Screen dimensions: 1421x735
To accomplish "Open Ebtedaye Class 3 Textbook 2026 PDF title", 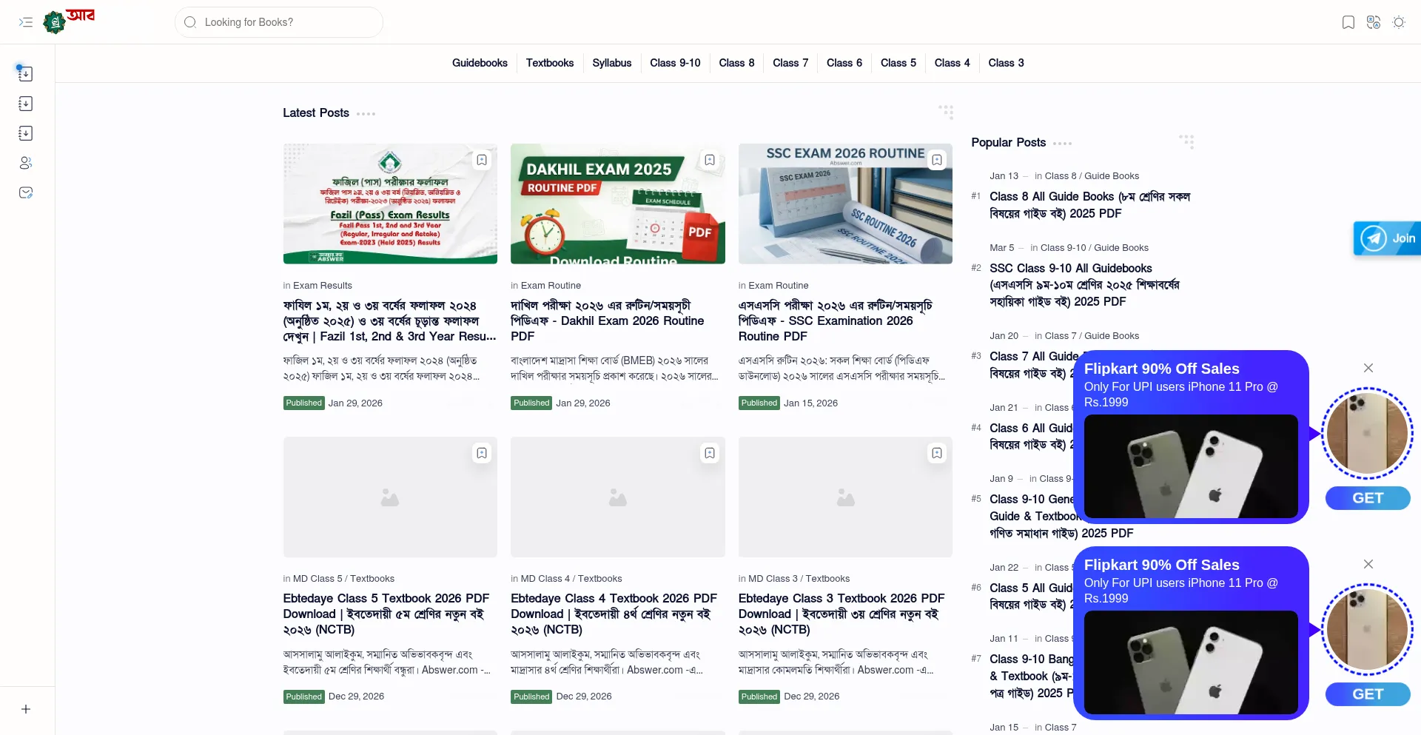I will tap(841, 614).
